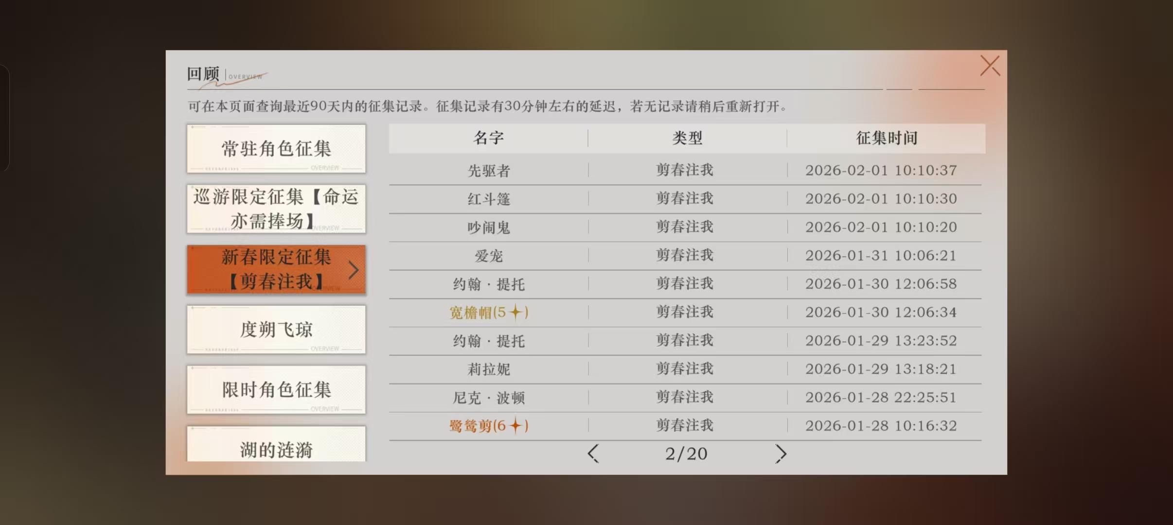Click the 名字 column header
Viewport: 1173px width, 525px height.
488,138
